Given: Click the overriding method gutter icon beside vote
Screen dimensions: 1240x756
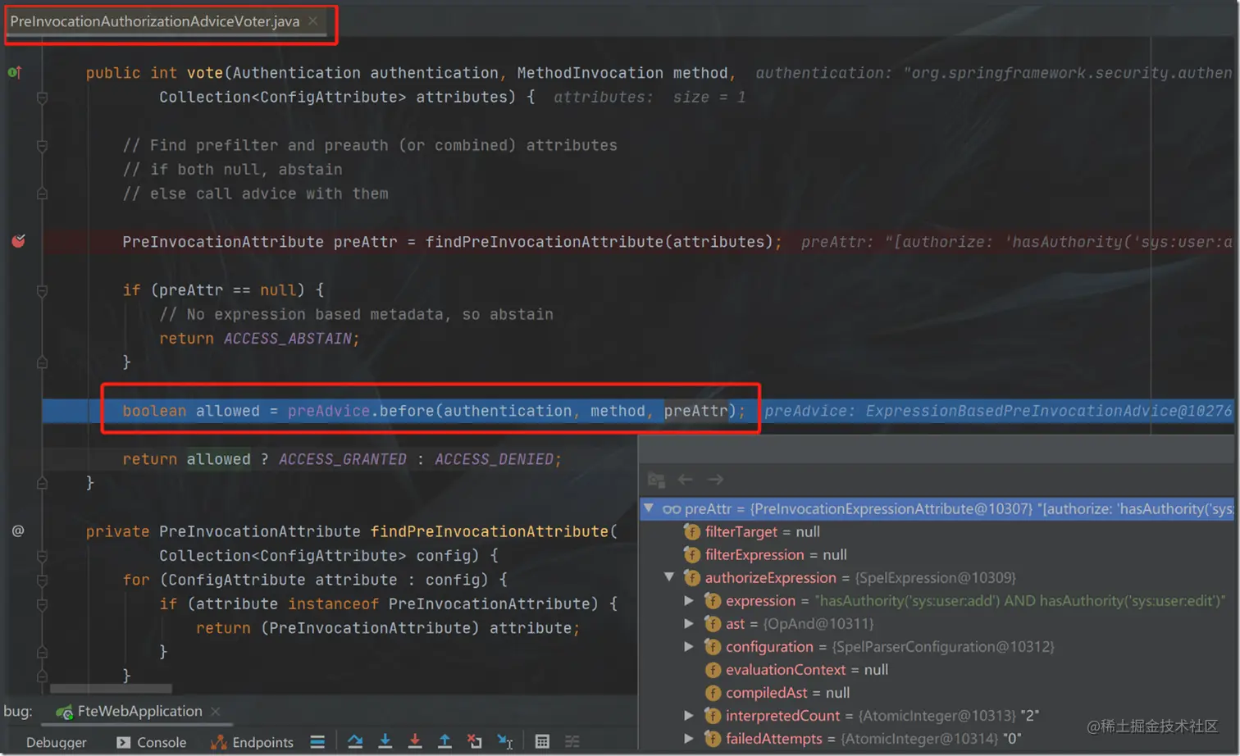Looking at the screenshot, I should coord(15,72).
